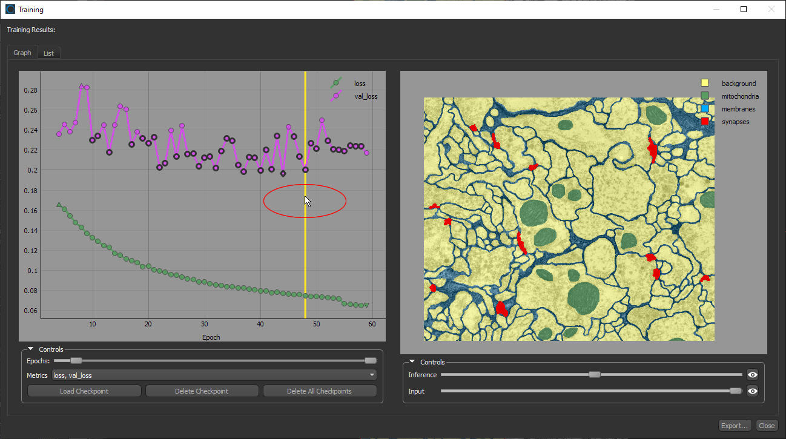Click the red synapses class swatch
The image size is (786, 439).
pos(705,122)
